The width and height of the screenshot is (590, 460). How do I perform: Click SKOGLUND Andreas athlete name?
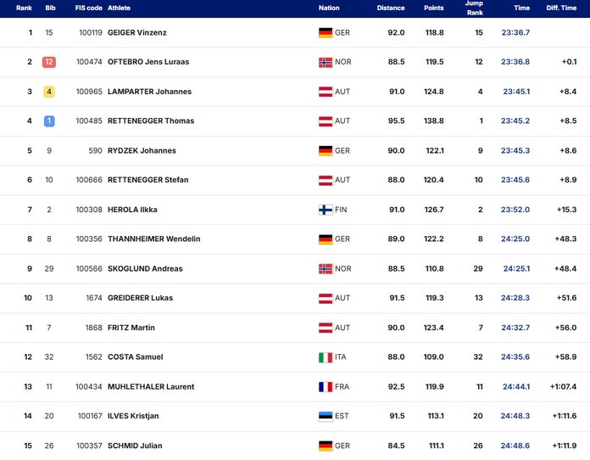(x=145, y=269)
